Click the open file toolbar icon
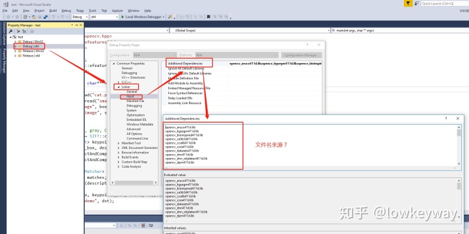The width and height of the screenshot is (469, 234). (x=35, y=17)
